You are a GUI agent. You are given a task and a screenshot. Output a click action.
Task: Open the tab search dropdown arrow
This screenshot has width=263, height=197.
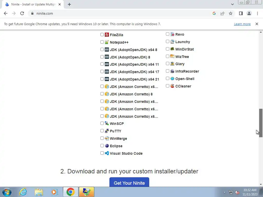click(232, 4)
